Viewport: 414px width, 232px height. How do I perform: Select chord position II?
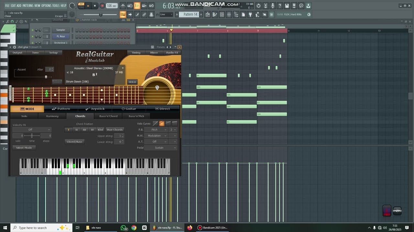(x=77, y=130)
